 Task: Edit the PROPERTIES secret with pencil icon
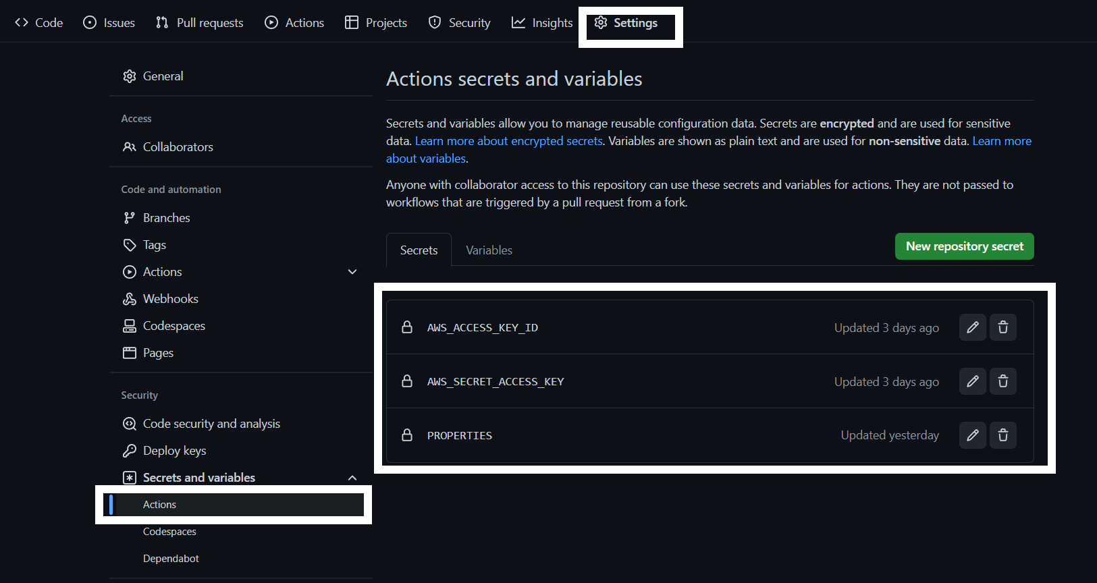pyautogui.click(x=973, y=435)
